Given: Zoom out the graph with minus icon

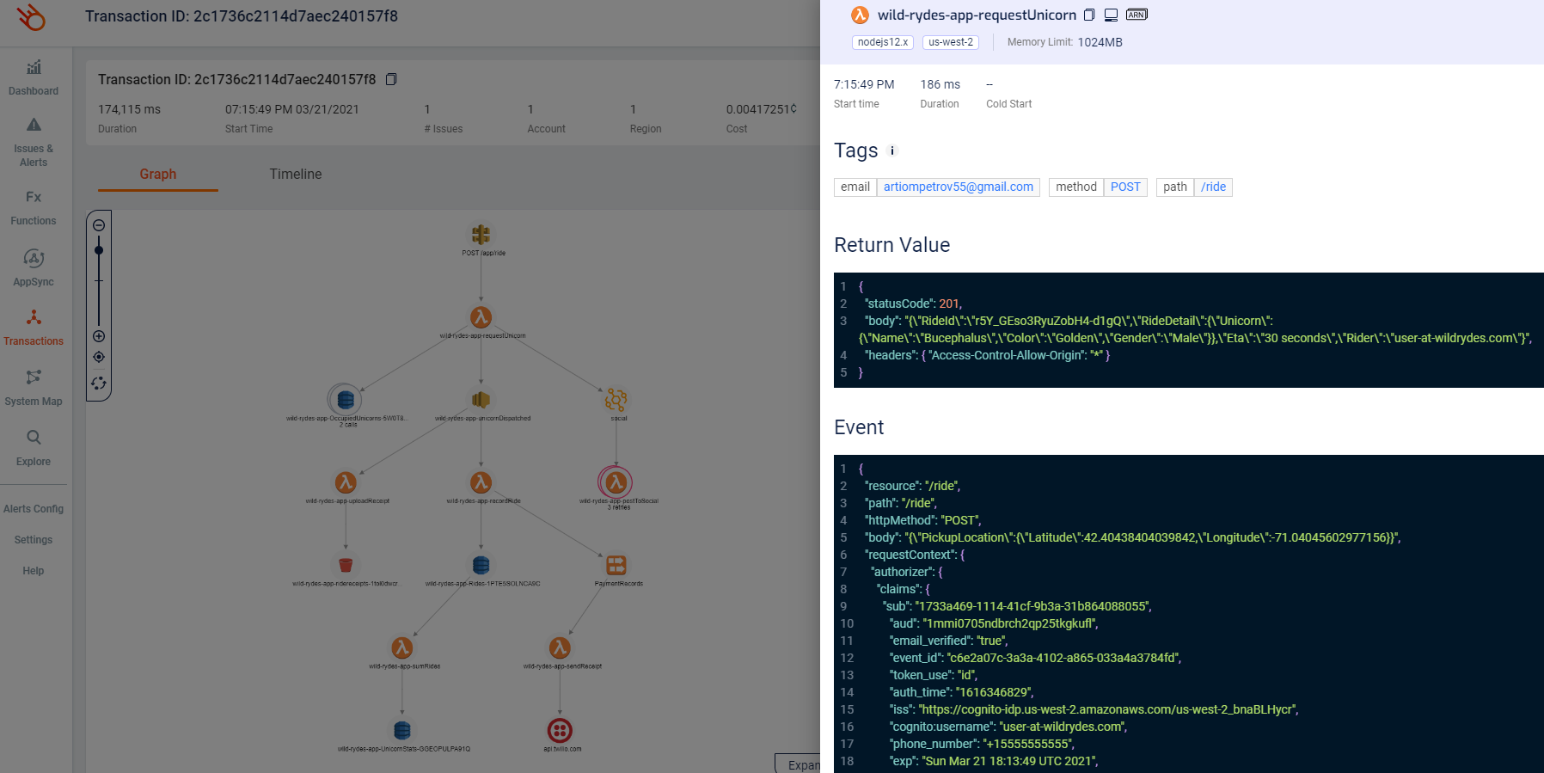Looking at the screenshot, I should pos(99,225).
